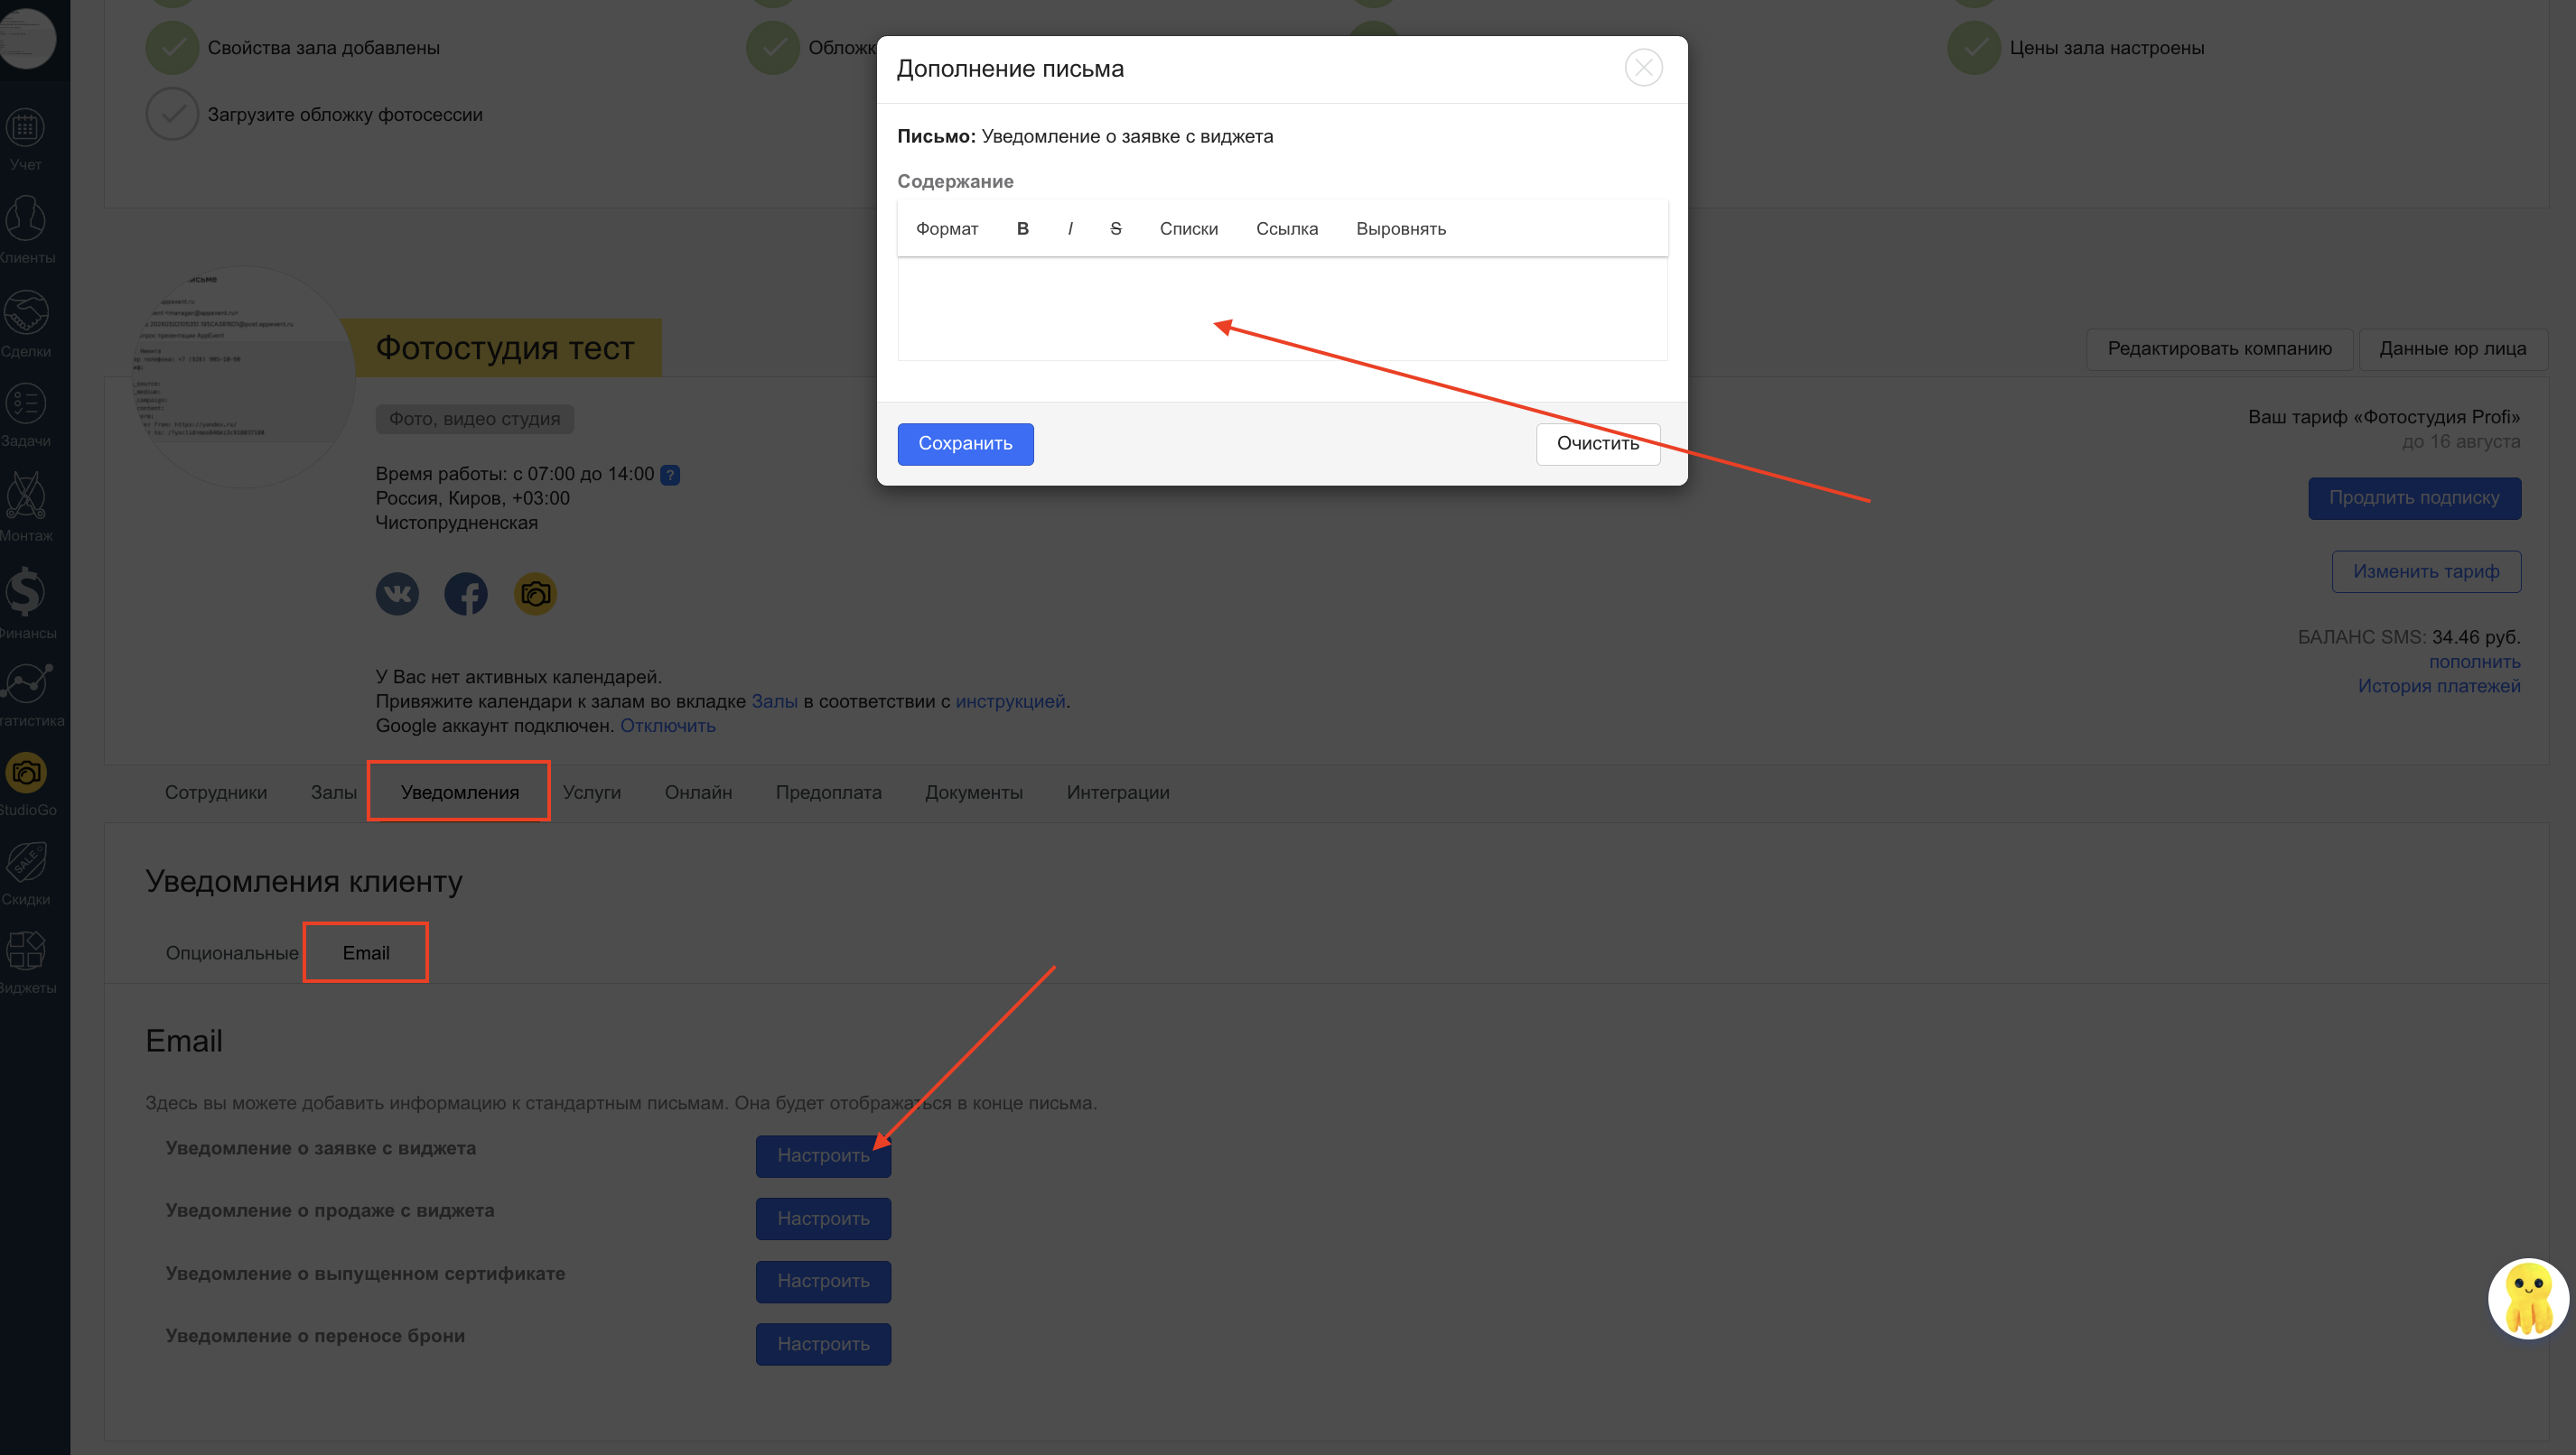Click the Фото, видео студия tag
Viewport: 2576px width, 1455px height.
[474, 420]
